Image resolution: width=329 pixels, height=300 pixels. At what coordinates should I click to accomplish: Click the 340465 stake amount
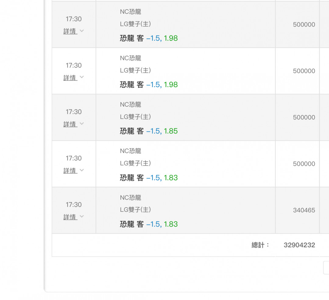tap(304, 210)
